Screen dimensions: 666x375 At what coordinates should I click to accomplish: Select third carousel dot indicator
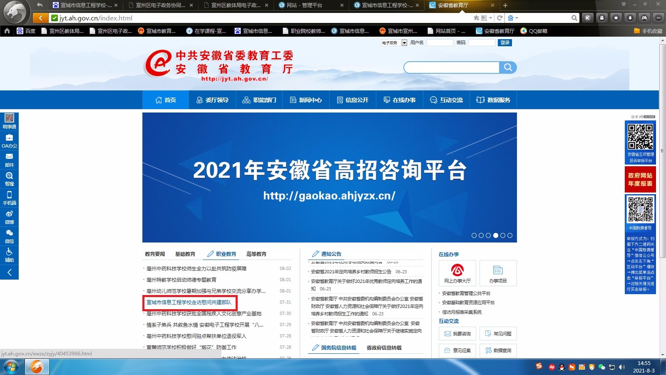tap(488, 235)
